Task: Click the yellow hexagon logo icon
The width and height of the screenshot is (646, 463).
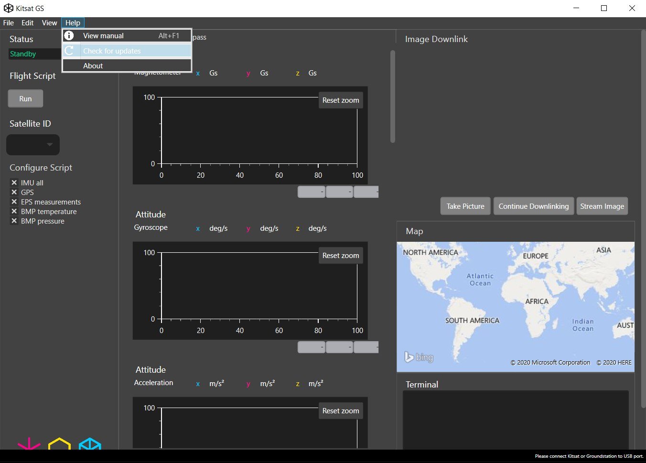Action: 59,444
